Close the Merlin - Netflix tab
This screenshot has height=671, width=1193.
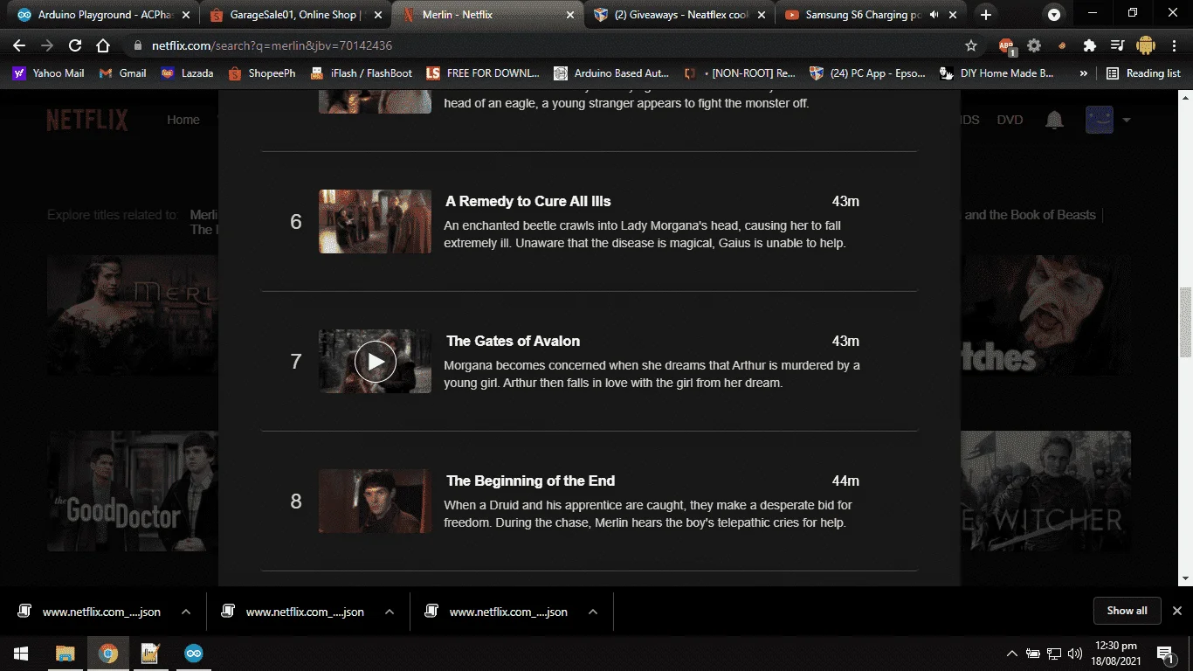pos(570,15)
